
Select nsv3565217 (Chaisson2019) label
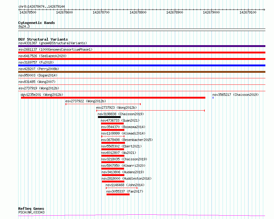236,95
